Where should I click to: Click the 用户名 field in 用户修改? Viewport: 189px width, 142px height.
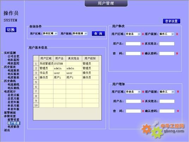pos(133,43)
